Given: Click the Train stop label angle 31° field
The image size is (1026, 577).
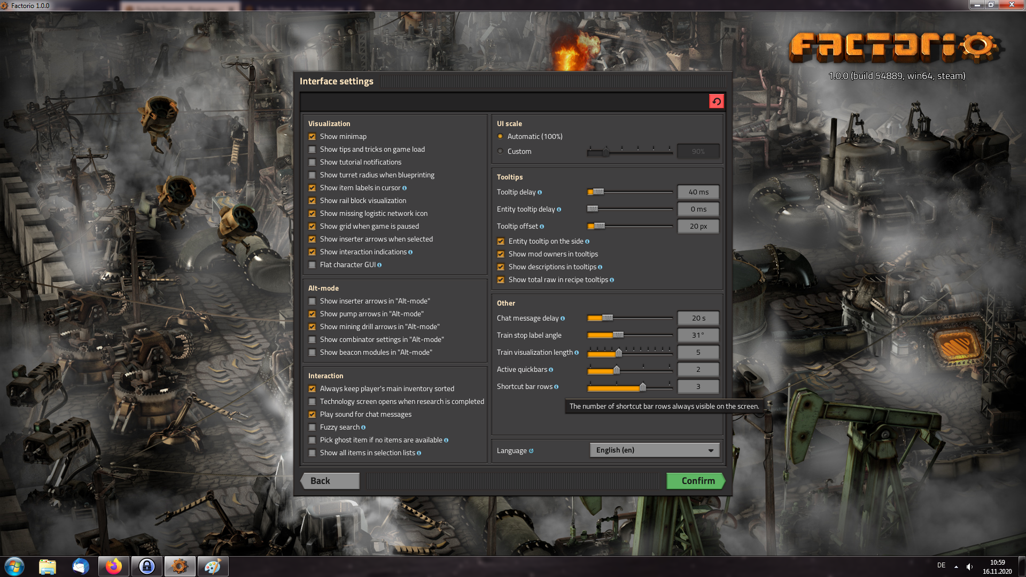Looking at the screenshot, I should [x=698, y=335].
